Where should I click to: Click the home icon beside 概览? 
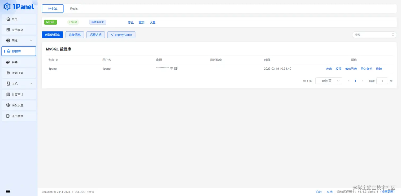(x=8, y=19)
